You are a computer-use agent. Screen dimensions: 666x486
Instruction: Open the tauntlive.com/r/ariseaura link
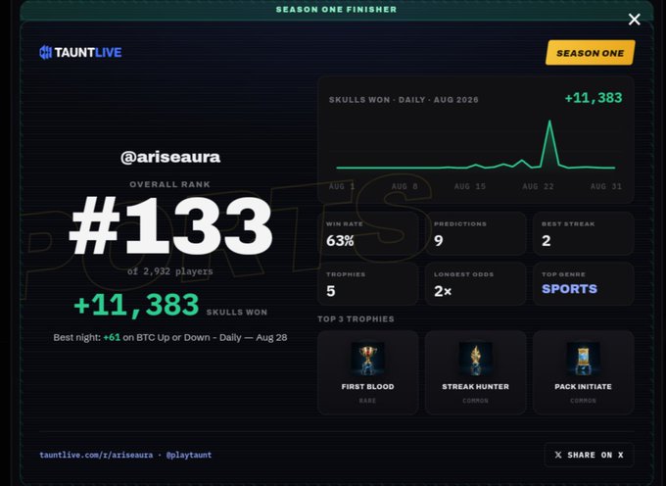coord(96,455)
